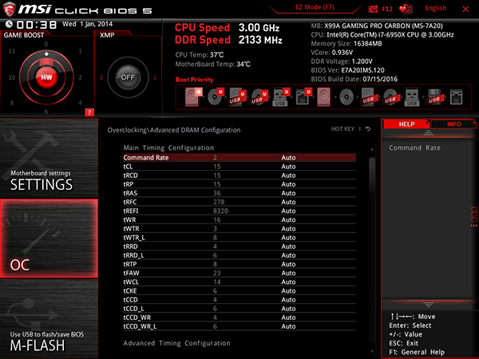Image resolution: width=479 pixels, height=359 pixels.
Task: Select the tWR timing row
Action: click(239, 219)
